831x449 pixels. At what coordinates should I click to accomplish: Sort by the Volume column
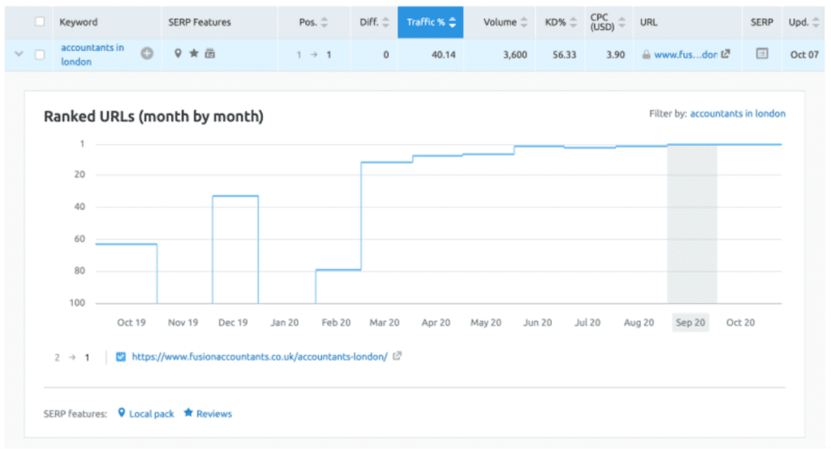point(505,22)
